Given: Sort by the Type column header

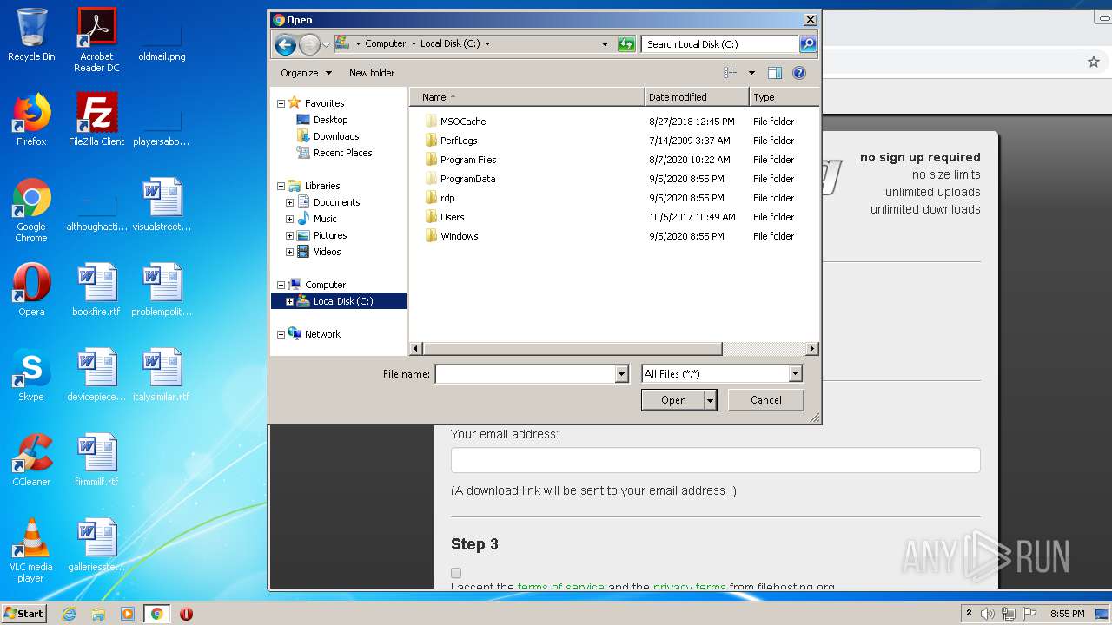Looking at the screenshot, I should point(784,97).
